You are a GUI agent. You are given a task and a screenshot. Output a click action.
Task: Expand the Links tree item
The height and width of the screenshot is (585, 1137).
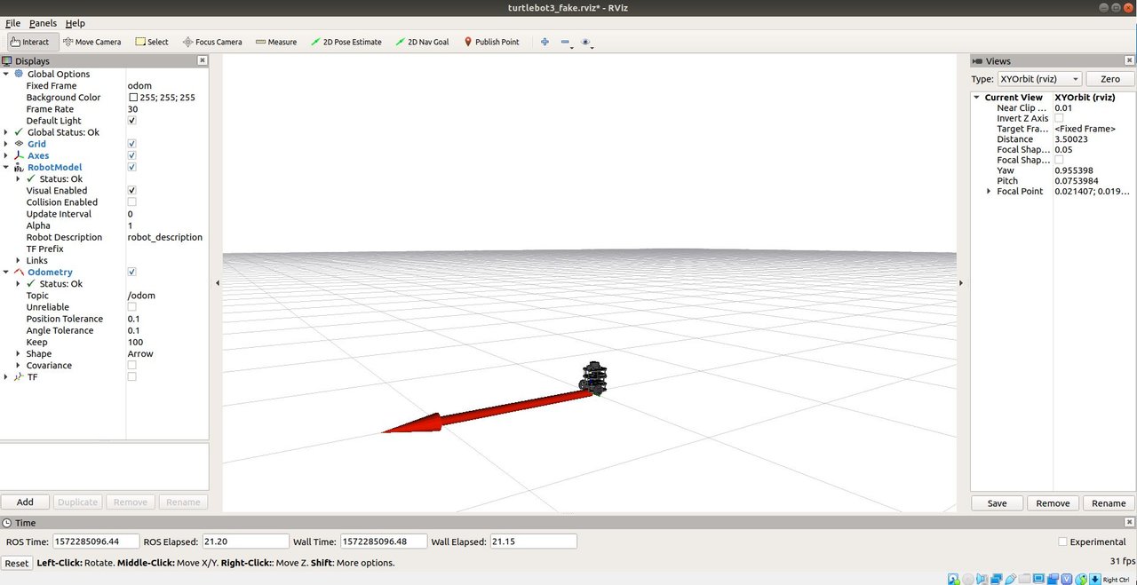tap(18, 261)
